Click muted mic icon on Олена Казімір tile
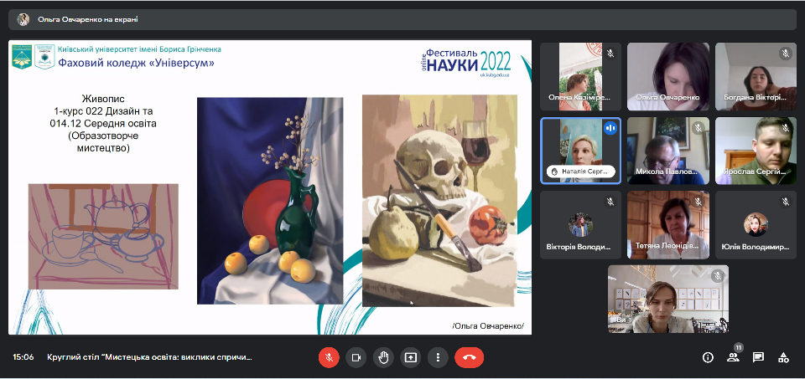The image size is (805, 379). (x=610, y=54)
